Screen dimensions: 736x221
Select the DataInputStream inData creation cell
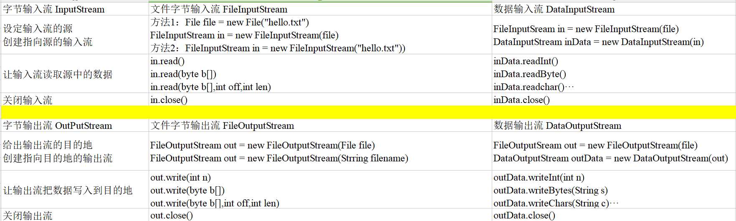(614, 35)
